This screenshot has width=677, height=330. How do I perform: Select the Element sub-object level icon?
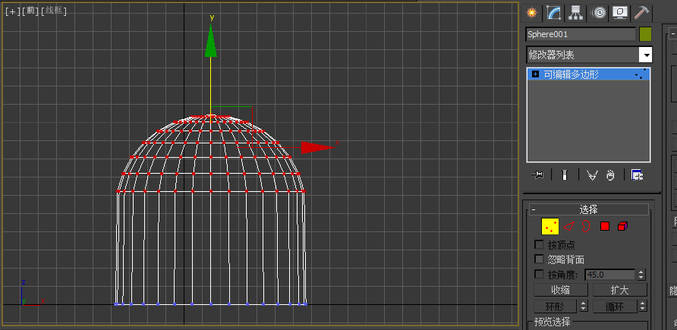(x=622, y=226)
